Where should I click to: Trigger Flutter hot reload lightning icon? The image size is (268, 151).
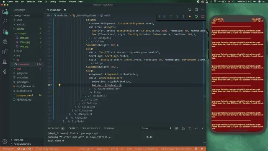(x=190, y=16)
